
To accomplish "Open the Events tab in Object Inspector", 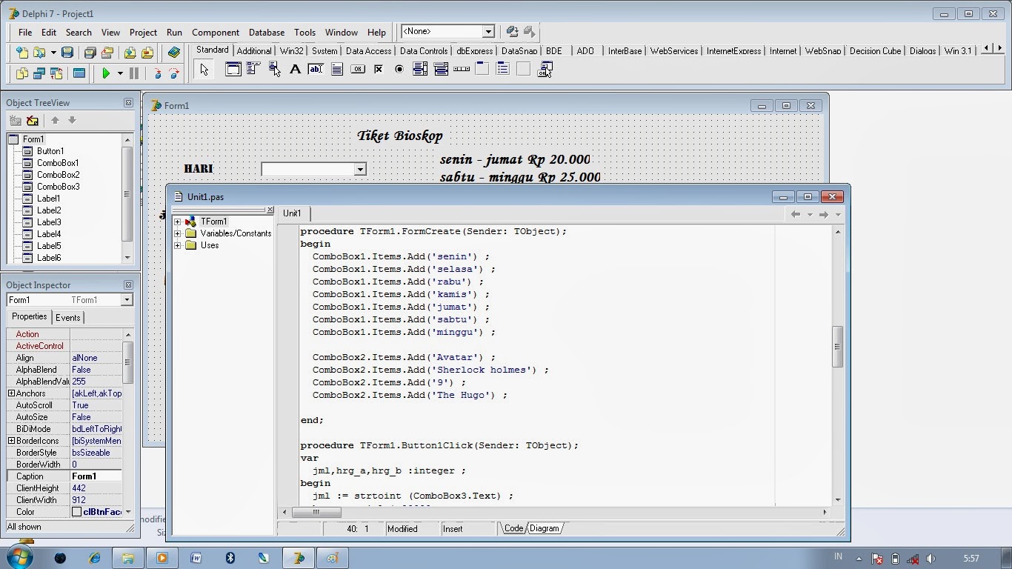I will point(67,317).
